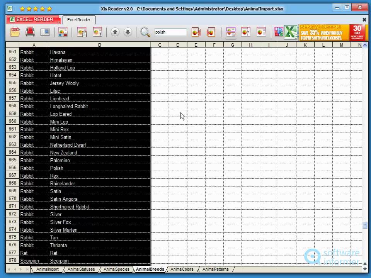Click the 'Rat' cell in column B

tap(100, 253)
